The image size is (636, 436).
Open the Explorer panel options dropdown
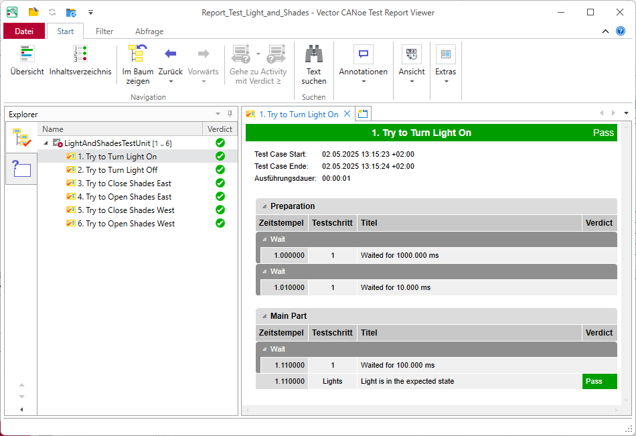[218, 114]
